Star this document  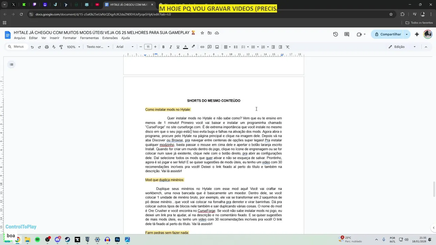[202, 33]
